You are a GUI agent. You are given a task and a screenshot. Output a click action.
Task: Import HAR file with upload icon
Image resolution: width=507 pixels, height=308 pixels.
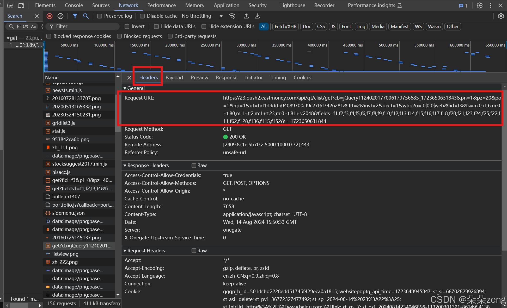(246, 16)
